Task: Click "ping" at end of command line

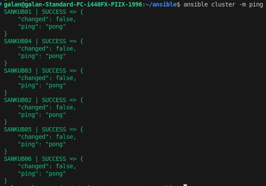Action: click(256, 5)
